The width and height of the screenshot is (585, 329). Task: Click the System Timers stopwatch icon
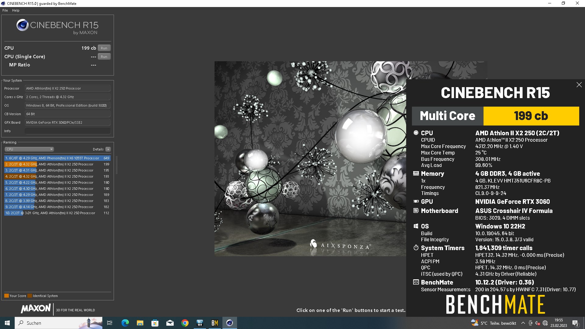416,248
